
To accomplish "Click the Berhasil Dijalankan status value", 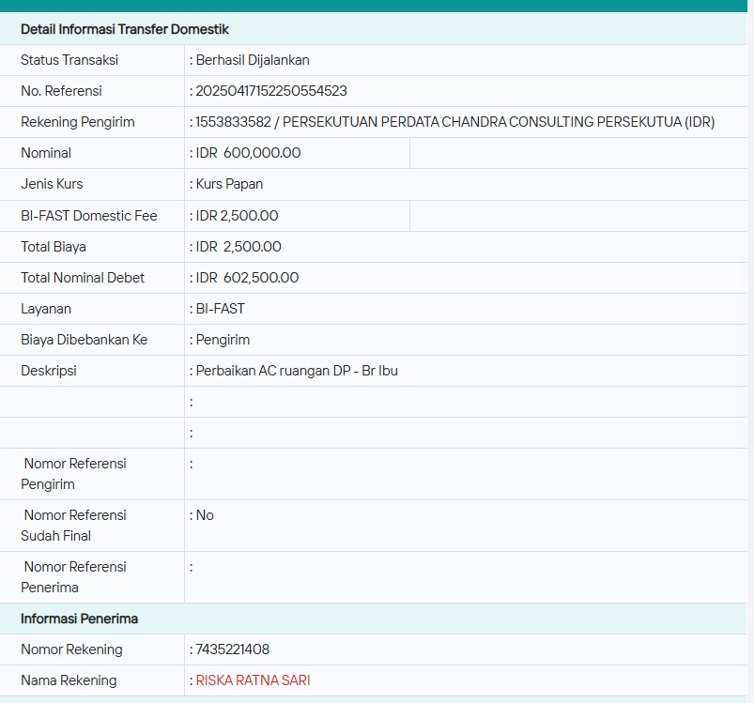I will (x=252, y=60).
